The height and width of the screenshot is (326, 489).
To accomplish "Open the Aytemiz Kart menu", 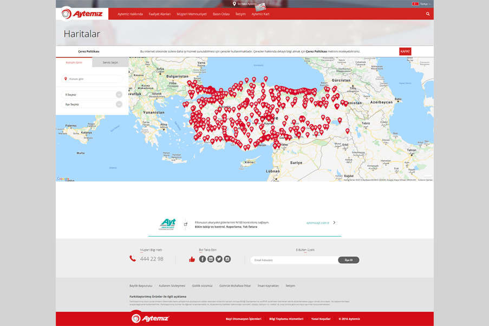I will (260, 14).
